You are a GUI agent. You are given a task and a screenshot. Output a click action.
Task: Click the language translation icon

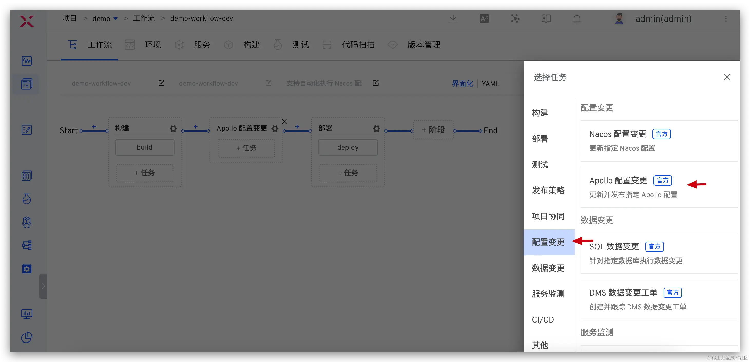point(484,19)
